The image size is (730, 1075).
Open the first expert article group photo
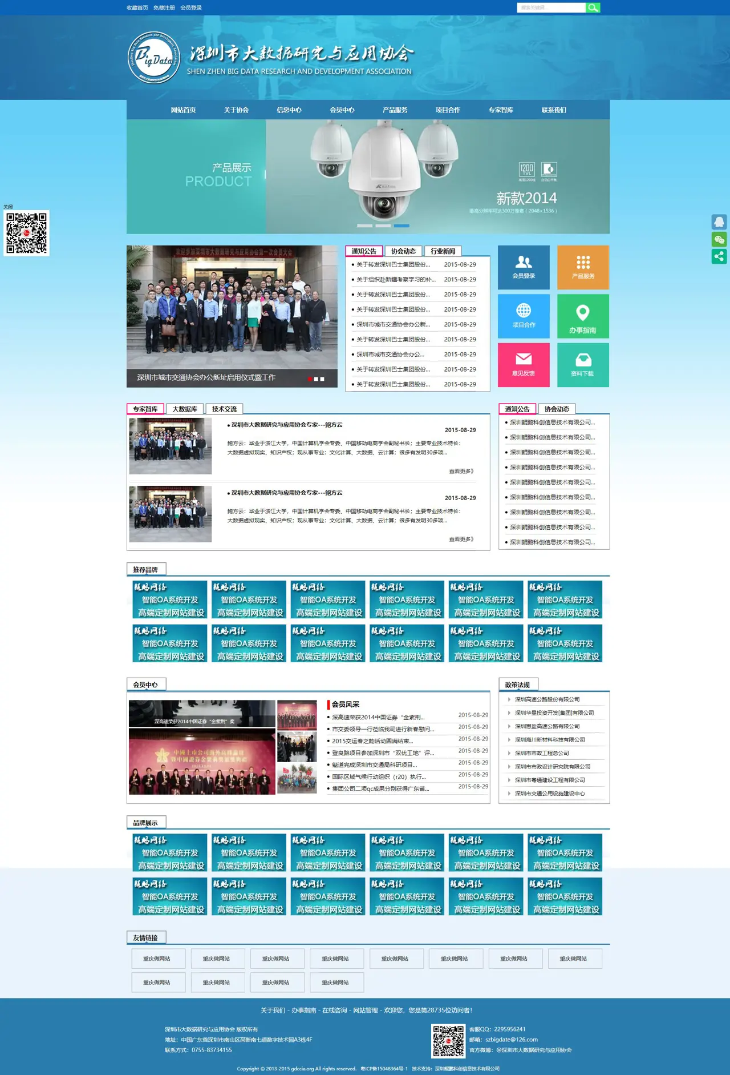pos(171,446)
